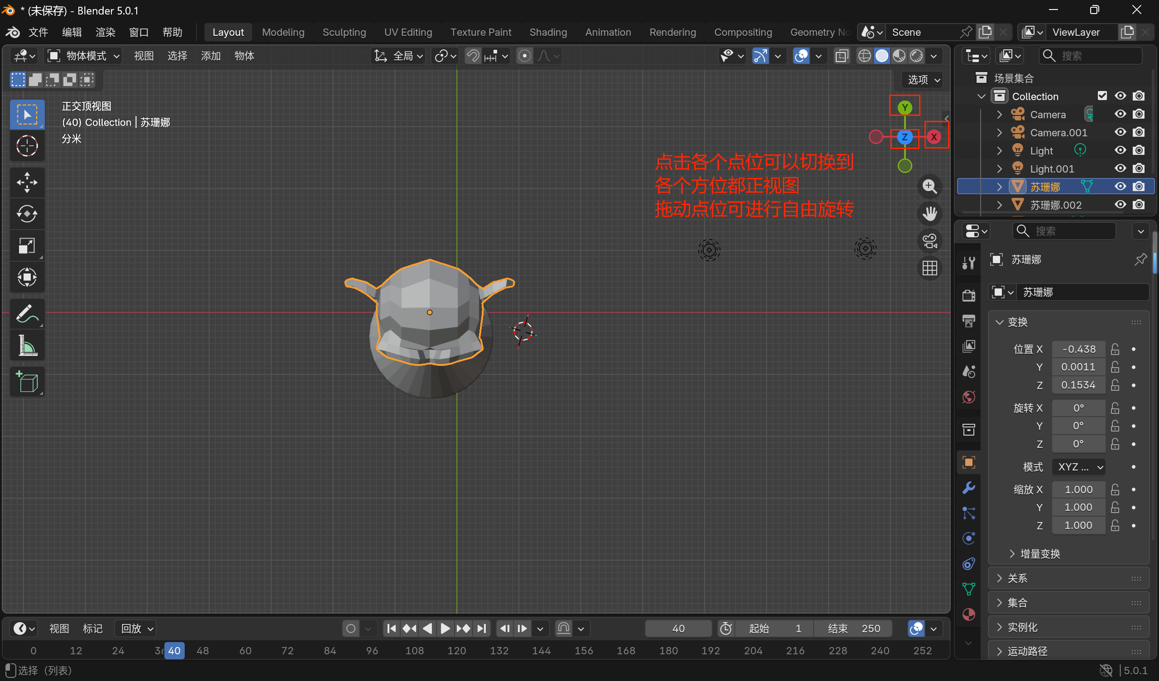Expand the Camera.001 tree item

point(999,133)
